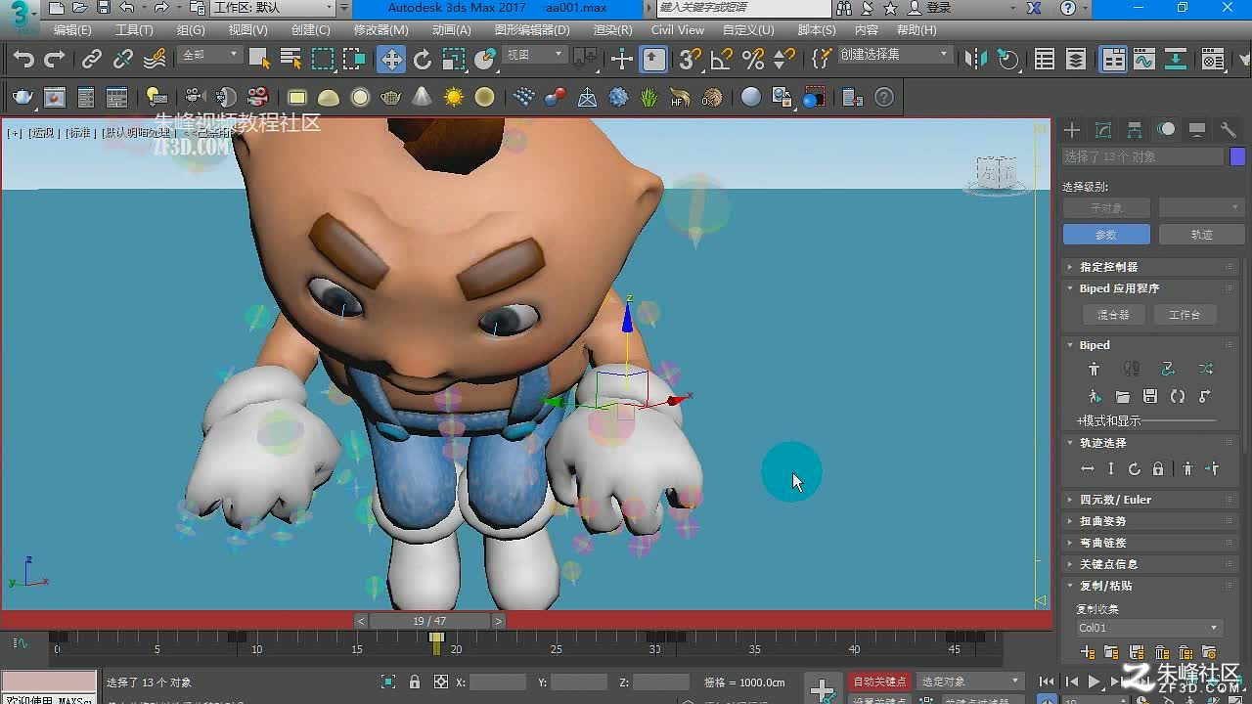Screen dimensions: 1252x704
Task: Click the '混合器' Biped button
Action: coord(1113,315)
